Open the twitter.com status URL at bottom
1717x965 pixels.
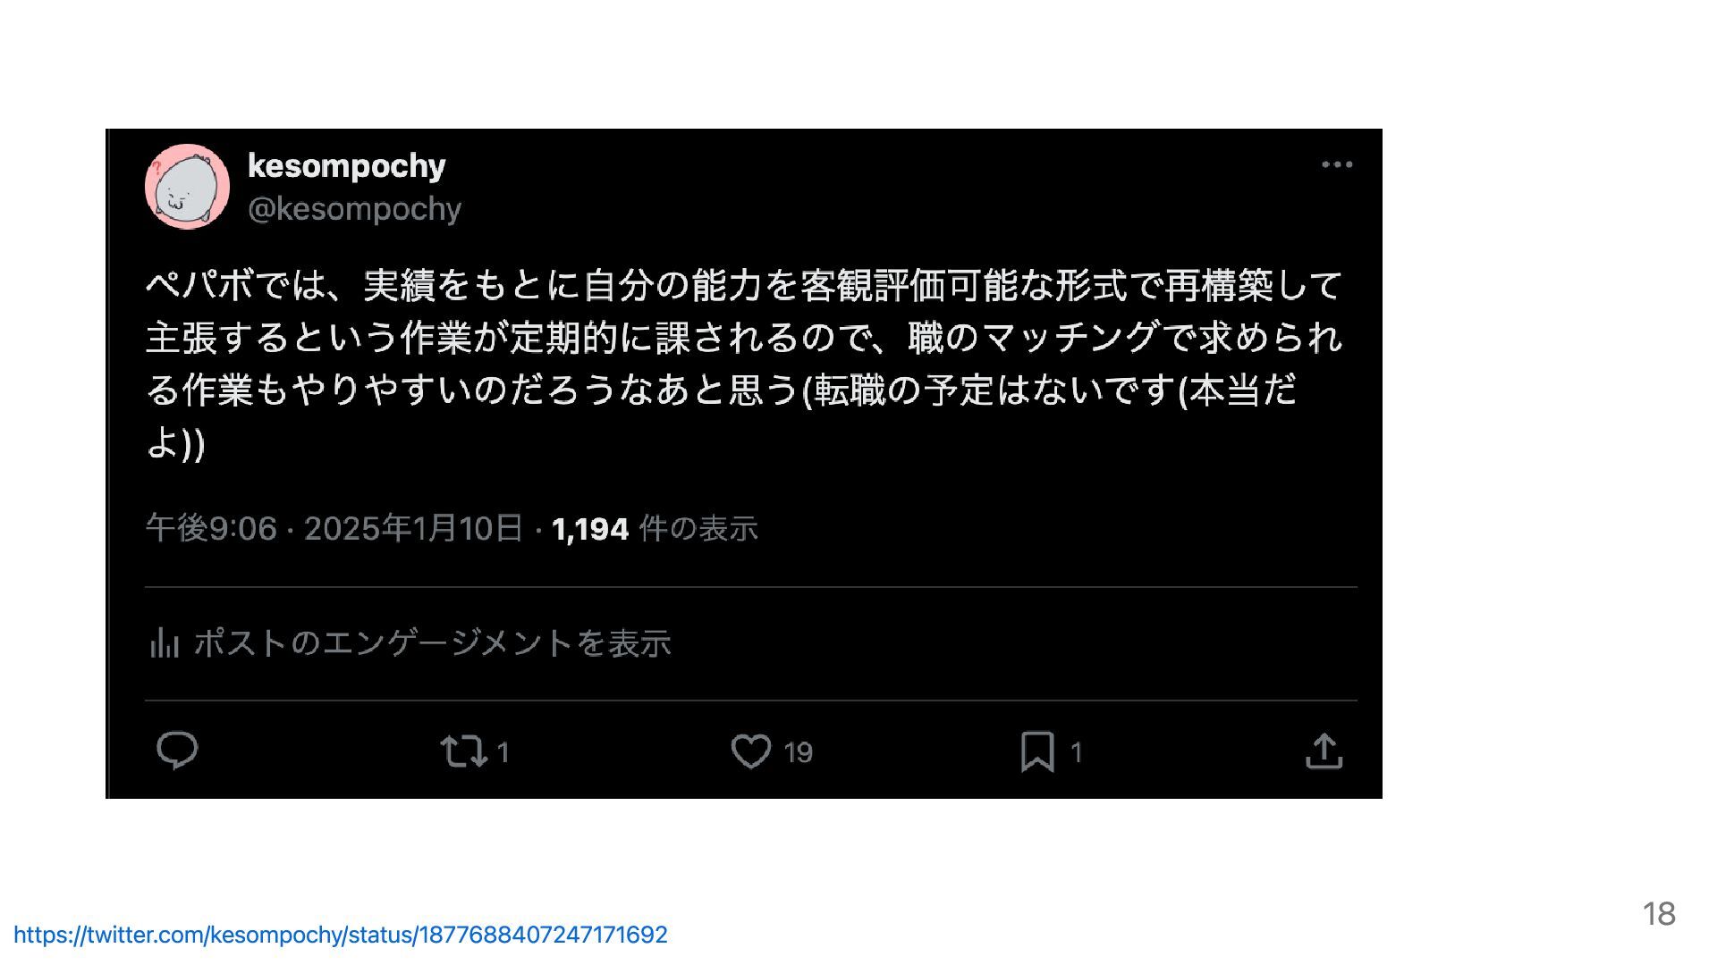pyautogui.click(x=341, y=935)
